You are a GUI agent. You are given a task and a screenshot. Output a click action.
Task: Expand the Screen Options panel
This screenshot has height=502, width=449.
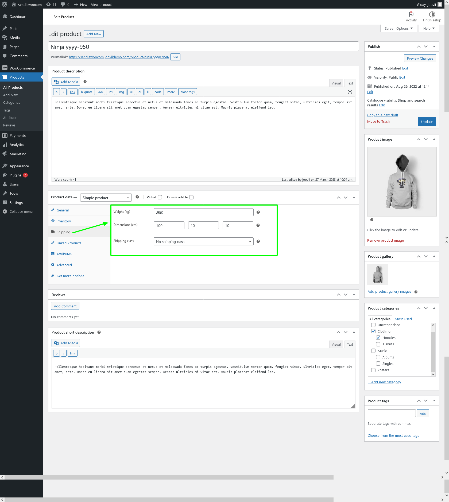[x=398, y=28]
